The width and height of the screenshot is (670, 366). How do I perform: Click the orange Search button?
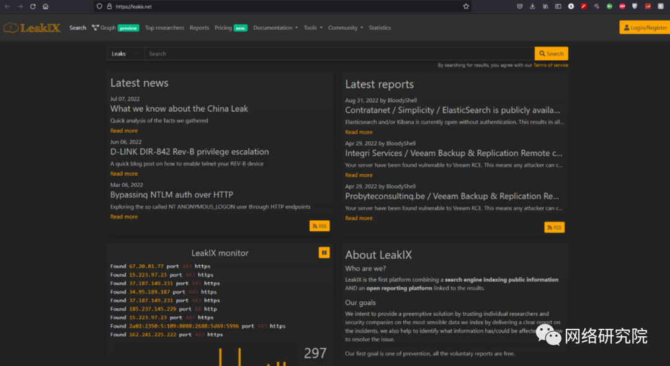point(552,53)
